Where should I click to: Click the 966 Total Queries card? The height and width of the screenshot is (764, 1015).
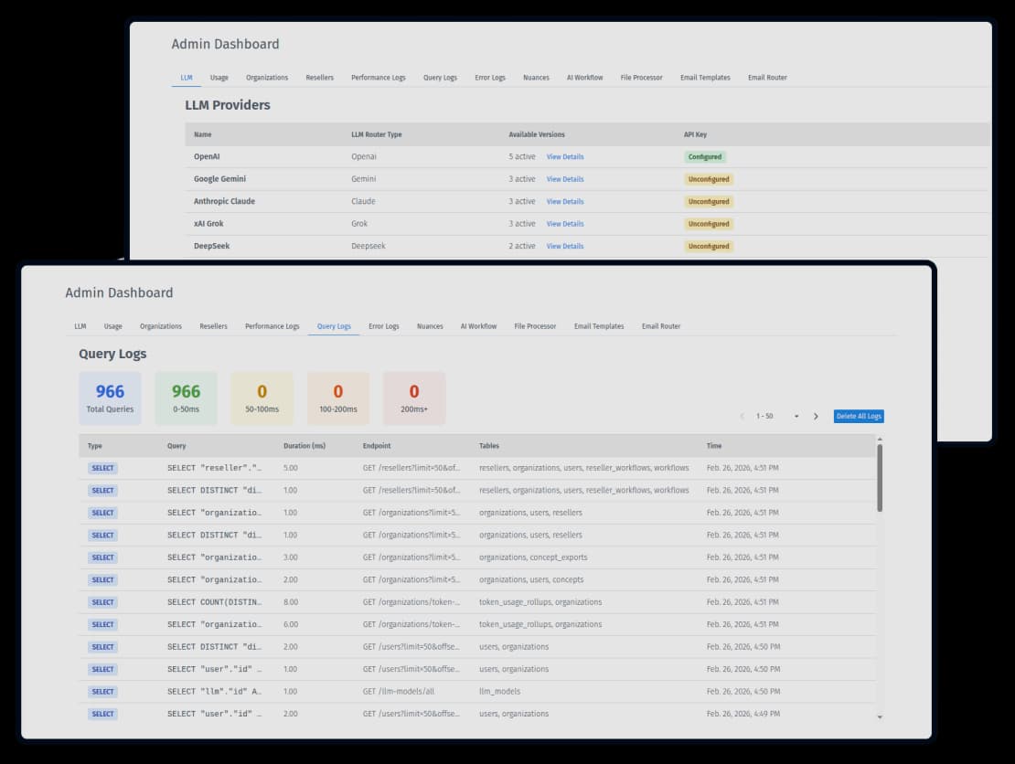coord(110,398)
